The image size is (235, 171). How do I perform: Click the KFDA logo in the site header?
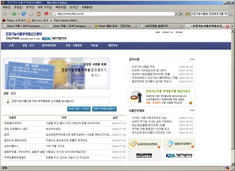(x=55, y=39)
